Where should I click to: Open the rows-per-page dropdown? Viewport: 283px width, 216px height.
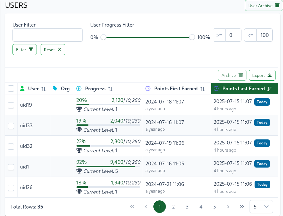261,207
